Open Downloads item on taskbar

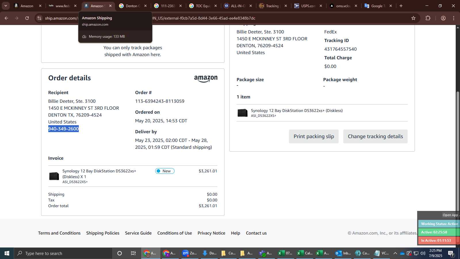tap(209, 253)
